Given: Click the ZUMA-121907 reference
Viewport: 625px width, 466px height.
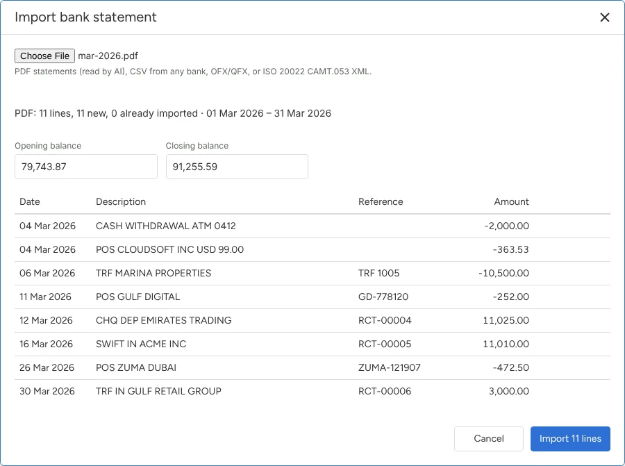Looking at the screenshot, I should tap(390, 367).
